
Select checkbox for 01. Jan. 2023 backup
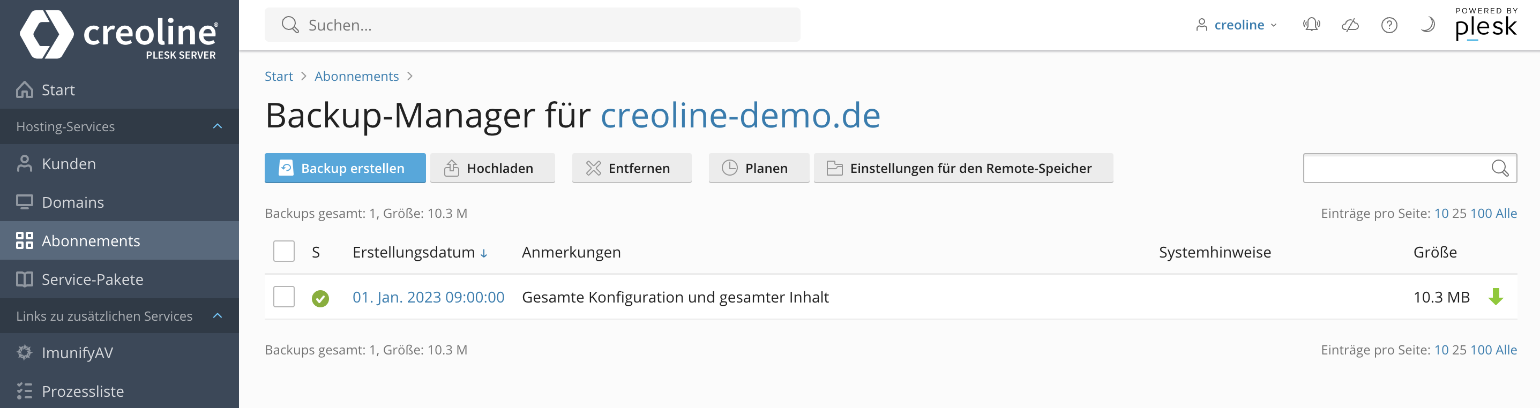tap(284, 297)
